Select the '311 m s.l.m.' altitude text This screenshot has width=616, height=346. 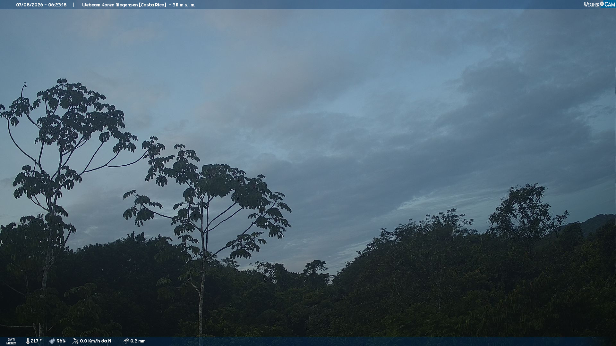[x=184, y=5]
